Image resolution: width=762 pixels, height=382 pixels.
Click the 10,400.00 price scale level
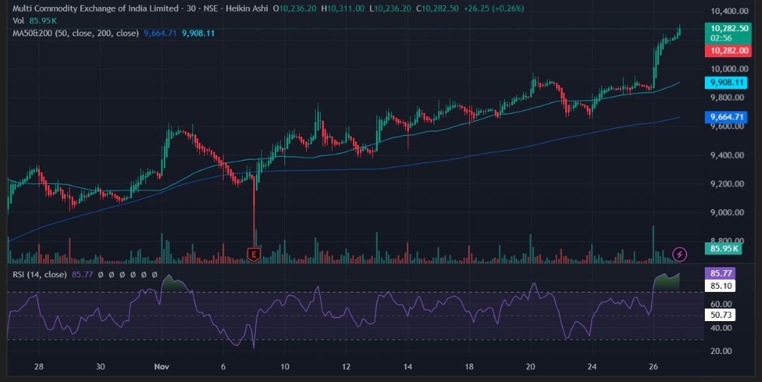(728, 11)
